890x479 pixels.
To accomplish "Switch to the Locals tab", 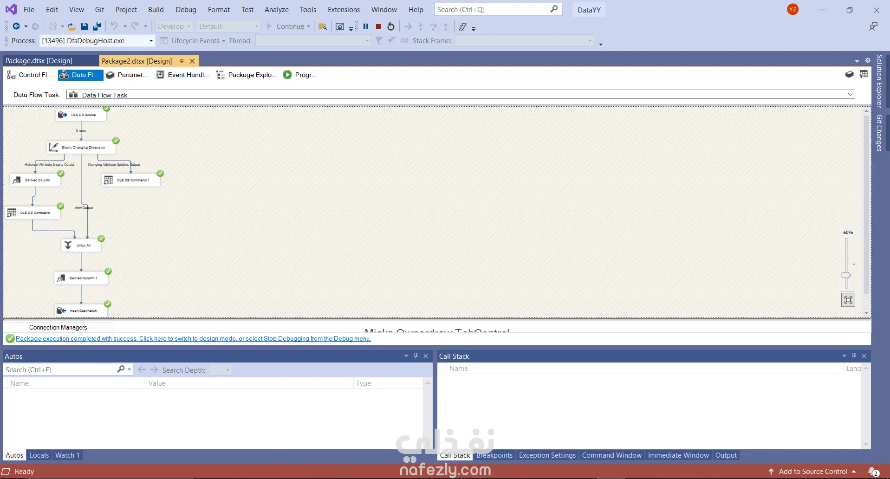I will [39, 455].
